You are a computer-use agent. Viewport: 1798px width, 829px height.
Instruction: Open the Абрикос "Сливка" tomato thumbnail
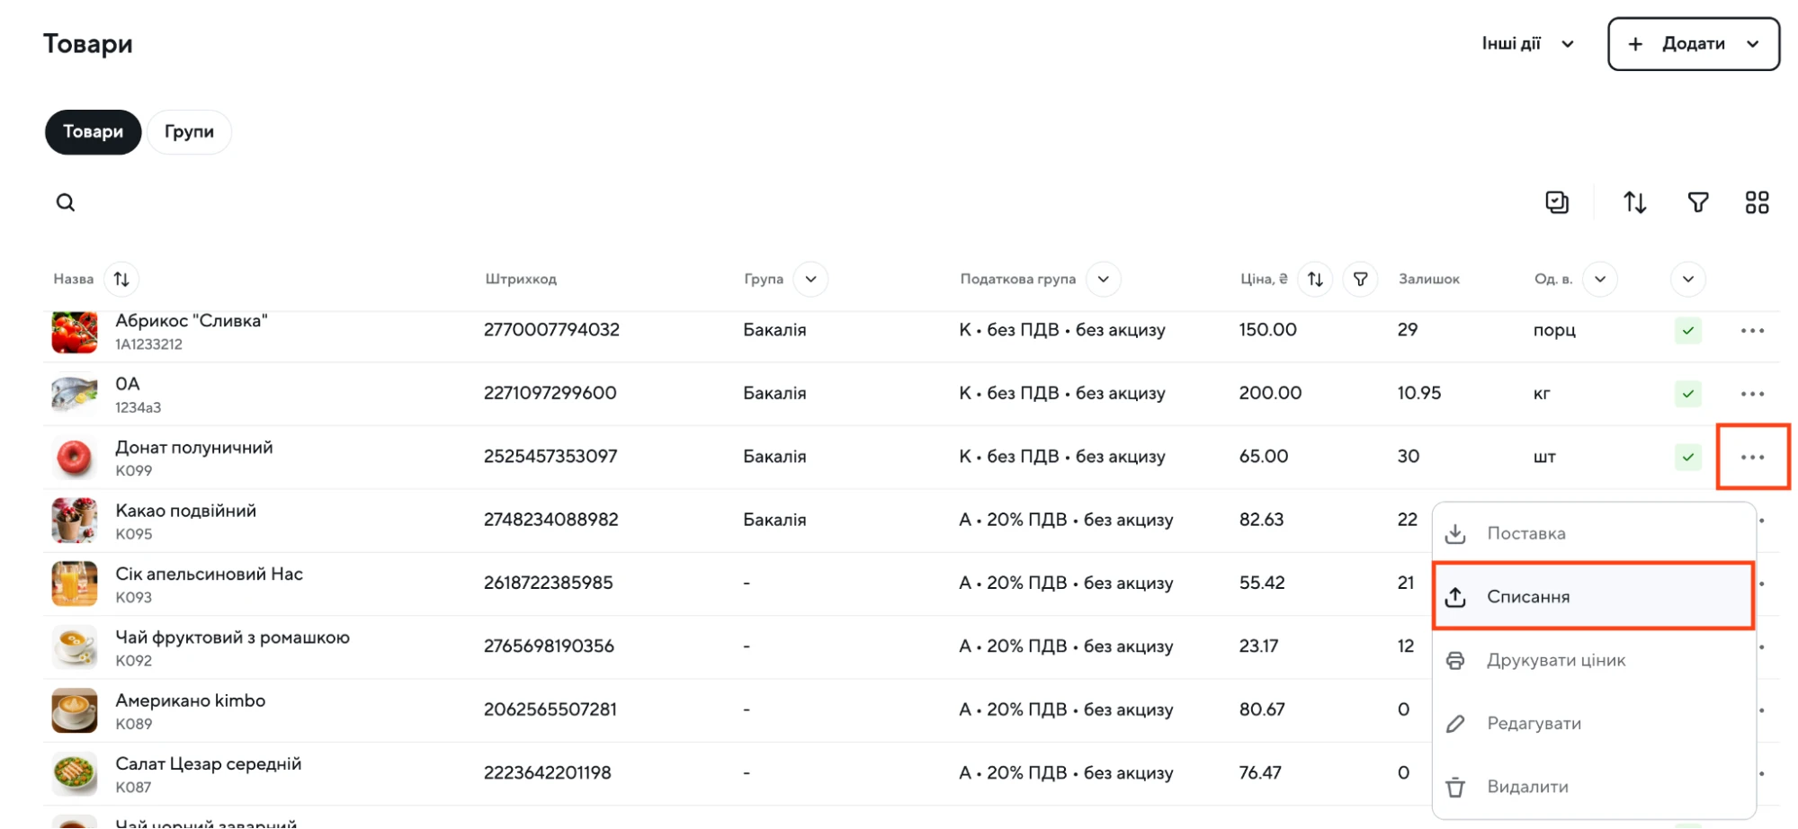pyautogui.click(x=75, y=332)
